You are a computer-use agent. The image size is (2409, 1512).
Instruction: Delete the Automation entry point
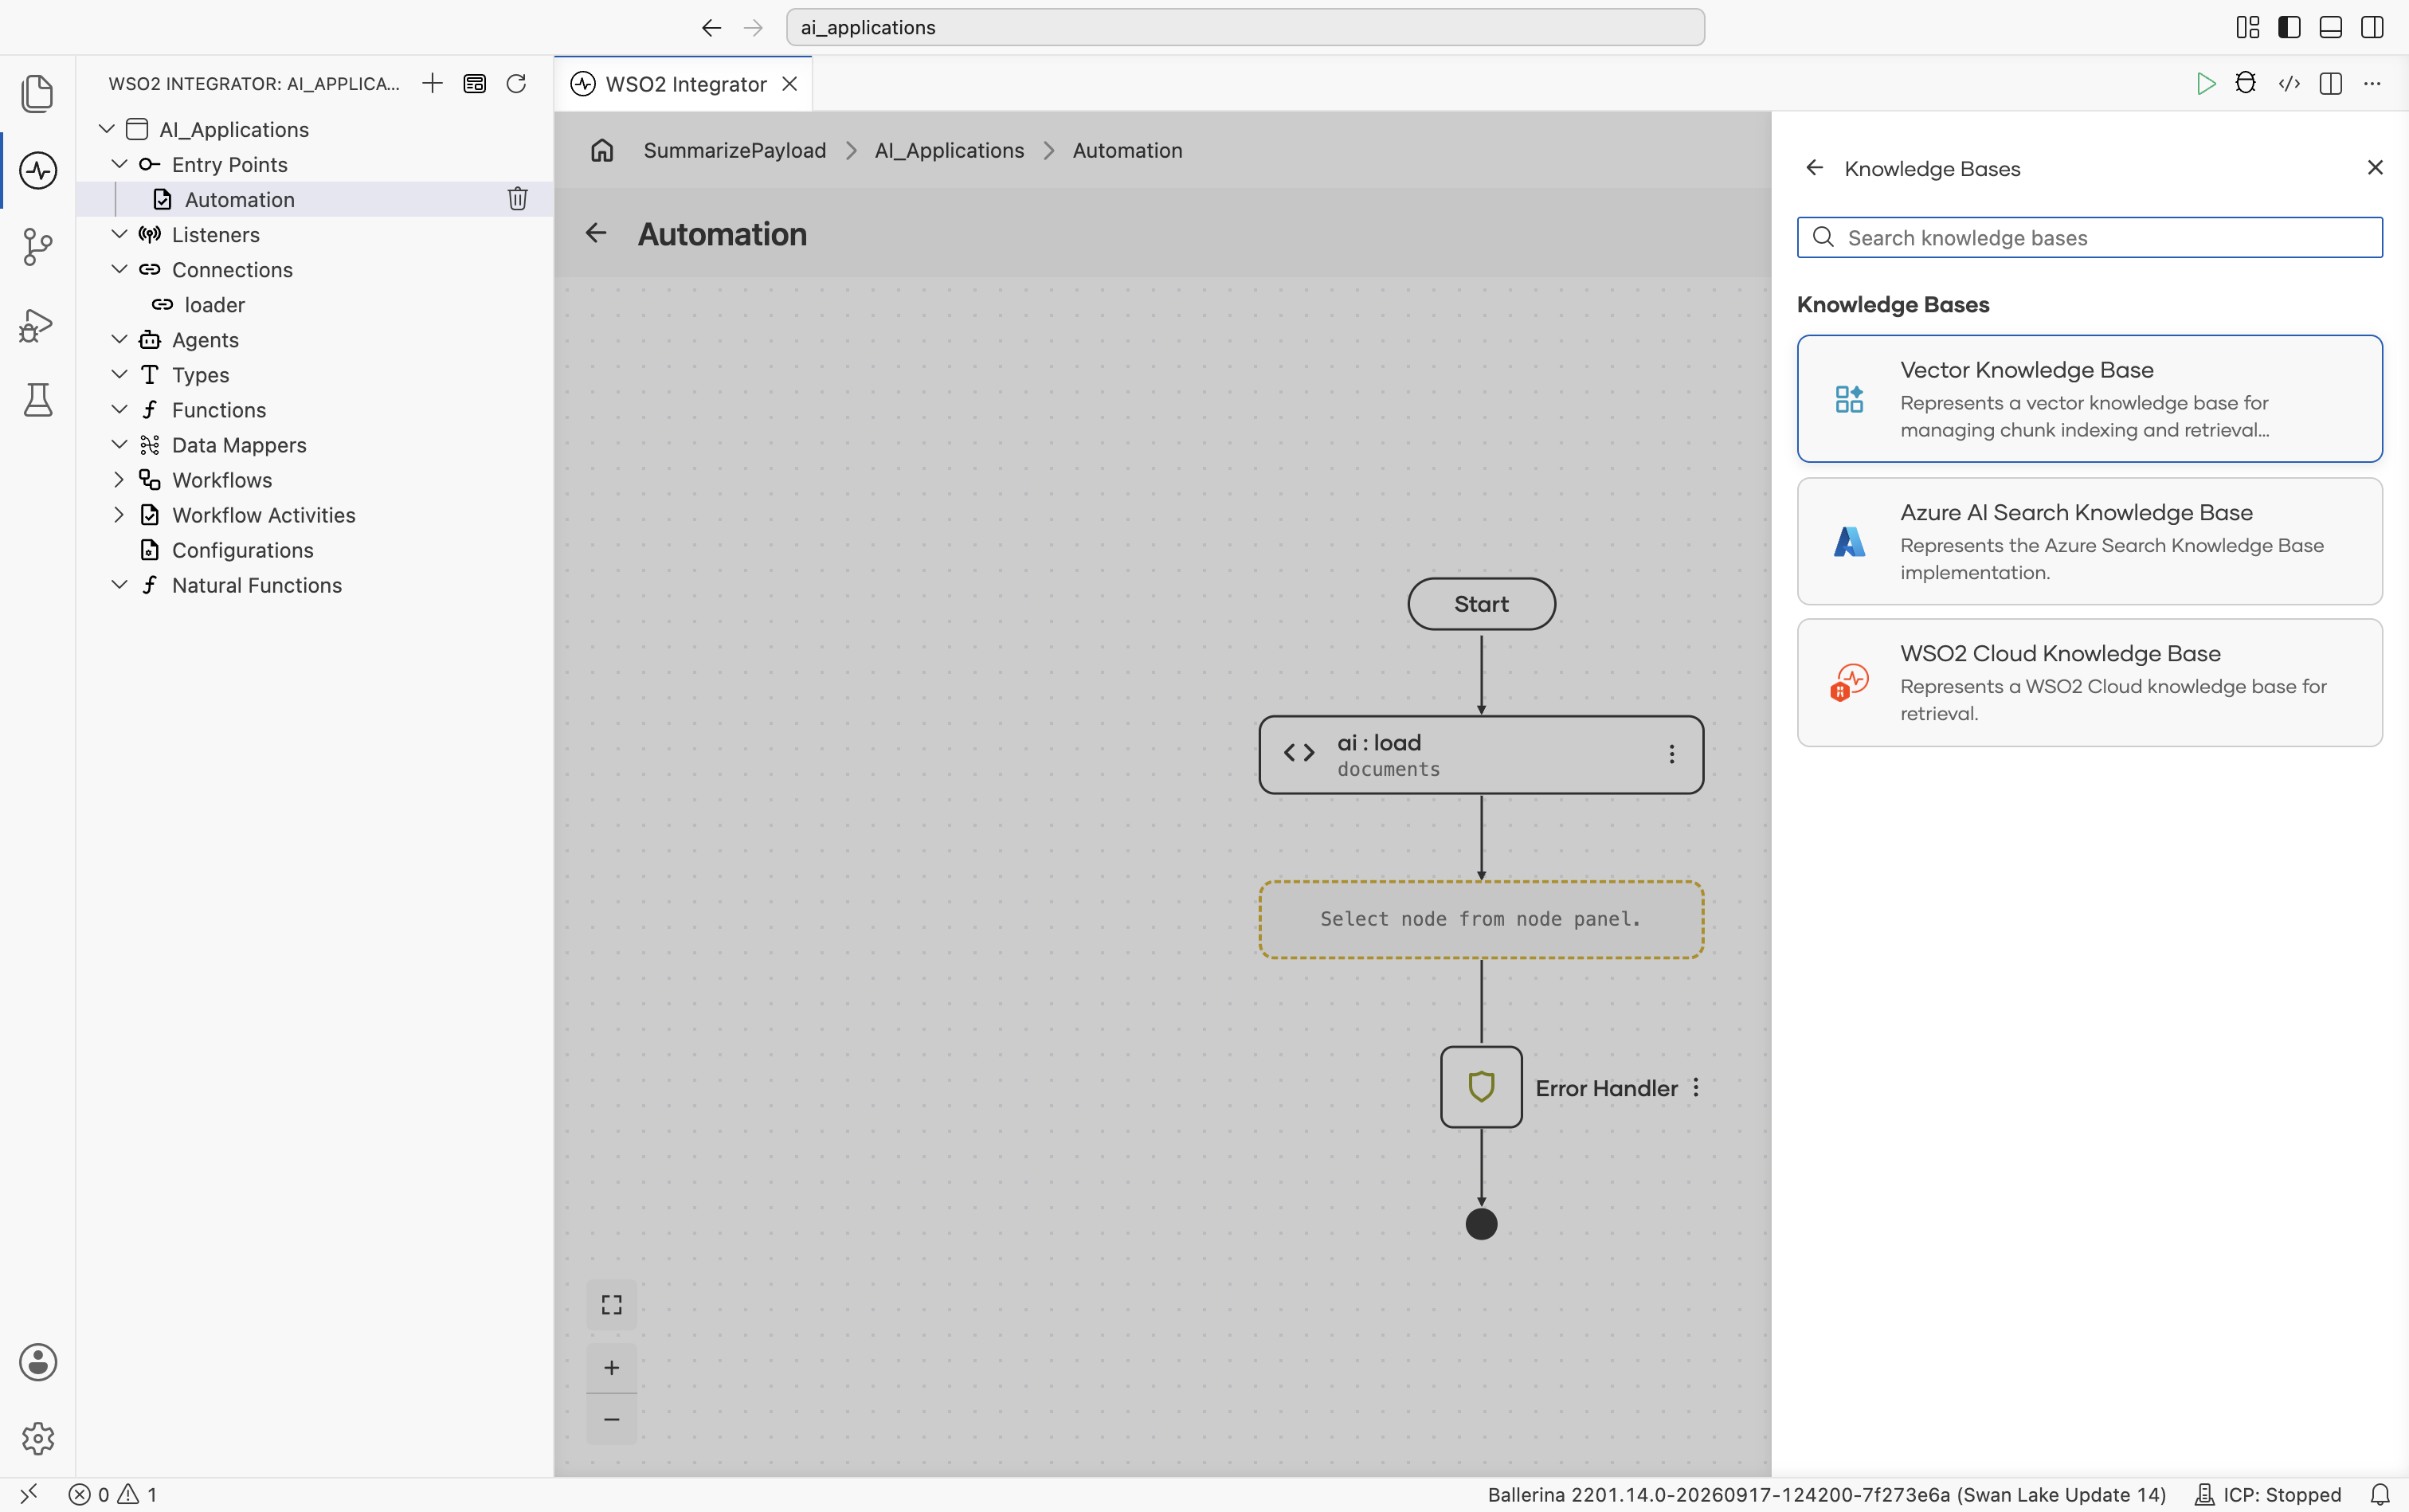pyautogui.click(x=517, y=199)
